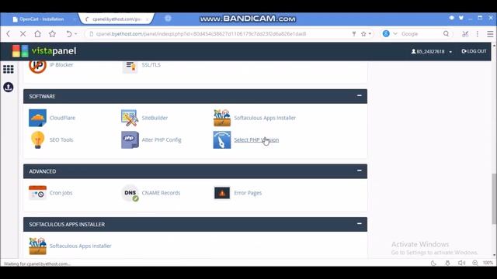497x279 pixels.
Task: Click the CNAME Records DNS icon
Action: pyautogui.click(x=130, y=193)
